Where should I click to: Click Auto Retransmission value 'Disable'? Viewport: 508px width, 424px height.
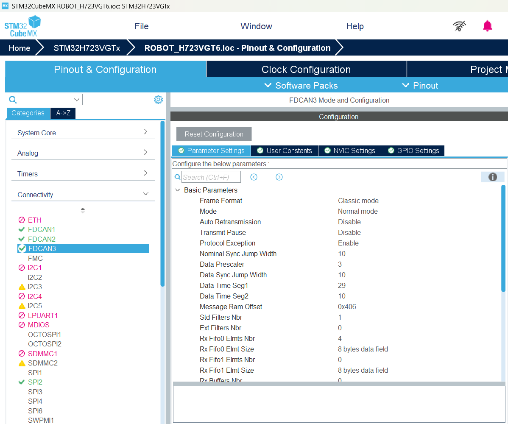[349, 222]
